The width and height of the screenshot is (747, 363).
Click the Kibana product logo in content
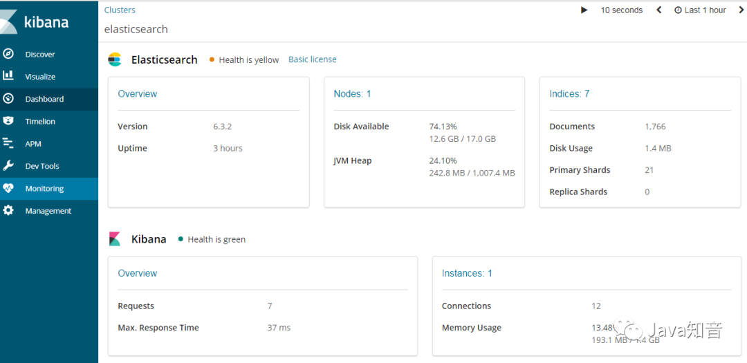(x=114, y=239)
